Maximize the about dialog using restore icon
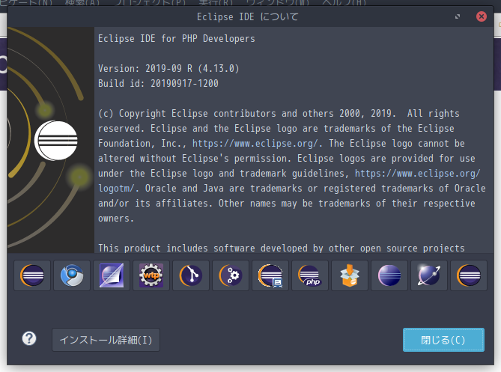 point(458,16)
